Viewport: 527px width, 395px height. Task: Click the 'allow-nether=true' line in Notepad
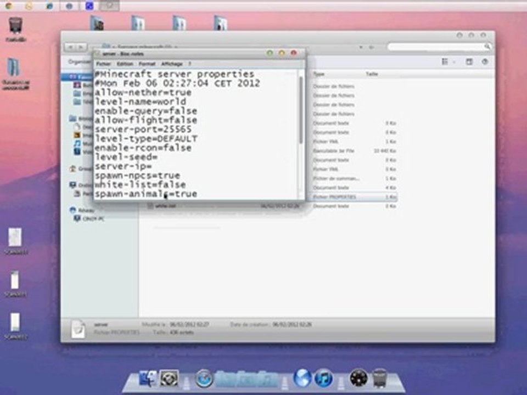[143, 92]
